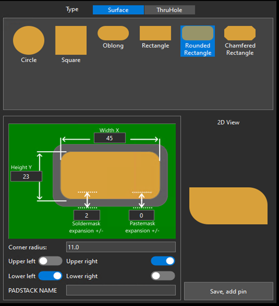Click the Save, add pin button
The height and width of the screenshot is (306, 279).
point(228,291)
